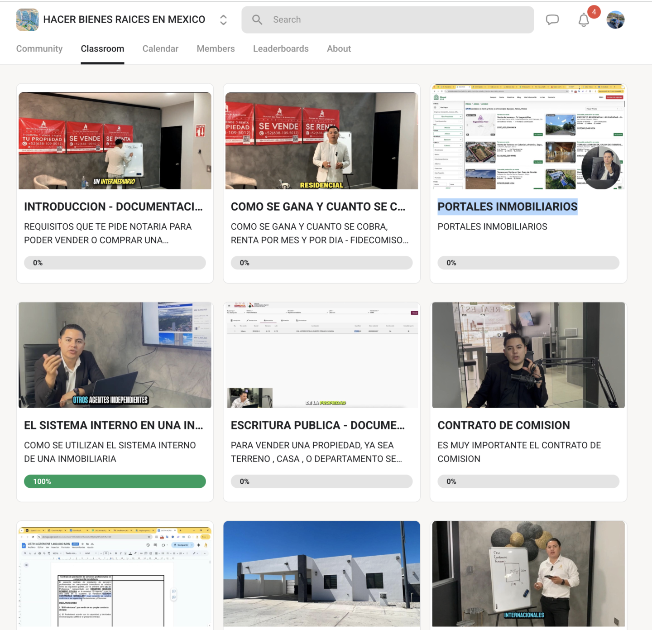Click the PORTALES INMOBILIARIOS highlighted title
The height and width of the screenshot is (630, 652).
tap(508, 207)
